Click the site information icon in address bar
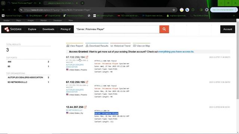The image size is (239, 134). [21, 10]
